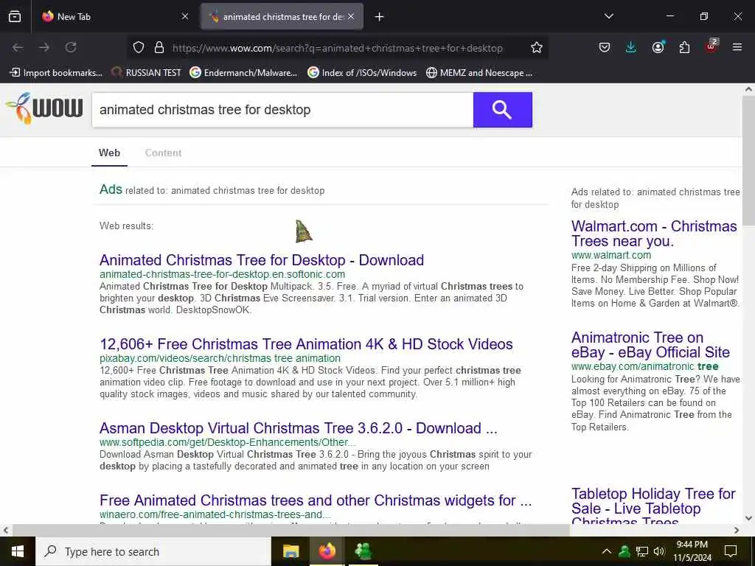
Task: Click scroll down arrow of page
Action: click(748, 518)
